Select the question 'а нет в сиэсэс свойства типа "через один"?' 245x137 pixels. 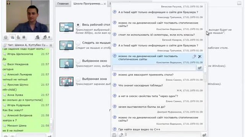click(148, 96)
